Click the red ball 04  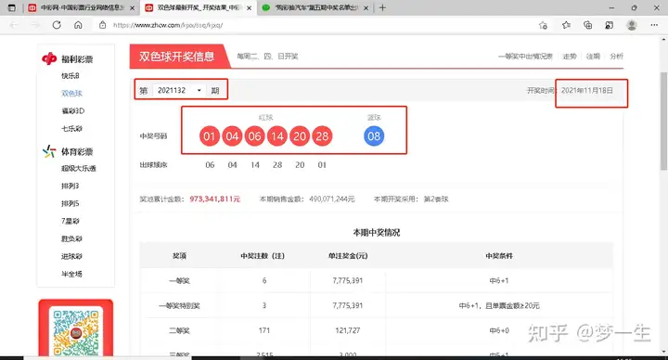(x=232, y=135)
